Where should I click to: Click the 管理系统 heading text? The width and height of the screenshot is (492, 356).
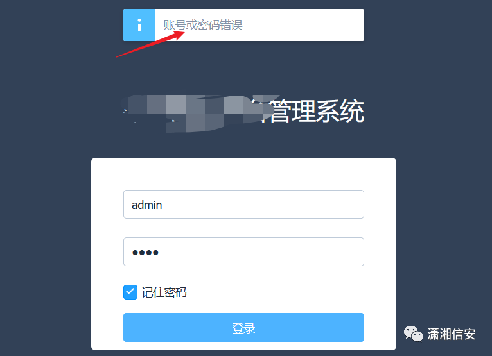tap(317, 111)
